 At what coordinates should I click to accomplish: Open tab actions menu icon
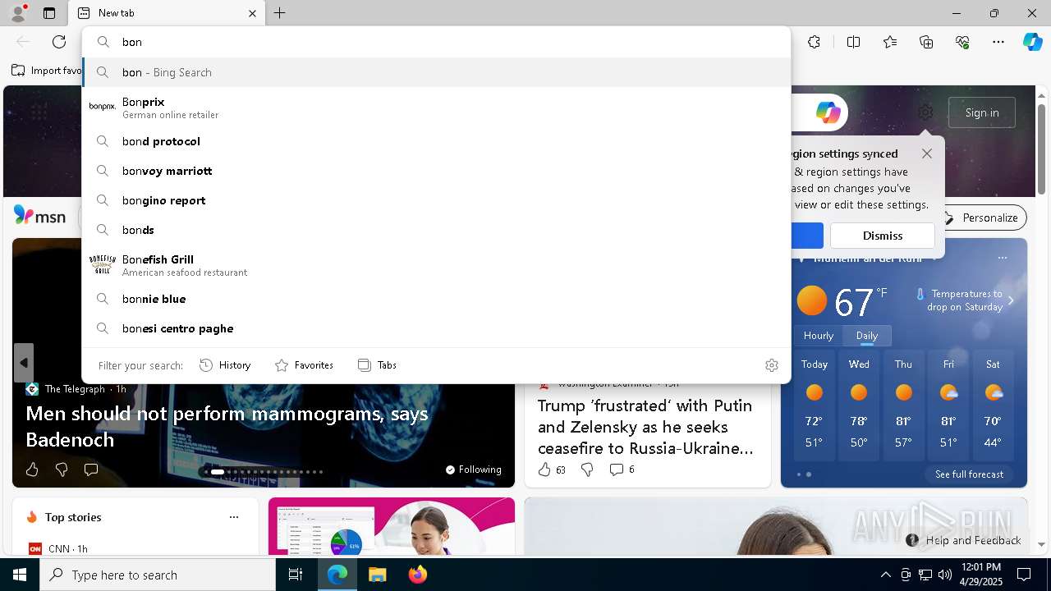point(49,13)
